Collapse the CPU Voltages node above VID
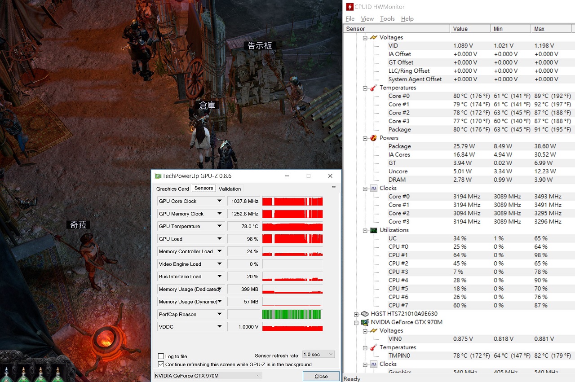The height and width of the screenshot is (382, 575). tap(365, 38)
